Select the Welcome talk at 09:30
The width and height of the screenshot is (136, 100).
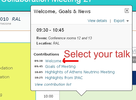click(x=53, y=61)
